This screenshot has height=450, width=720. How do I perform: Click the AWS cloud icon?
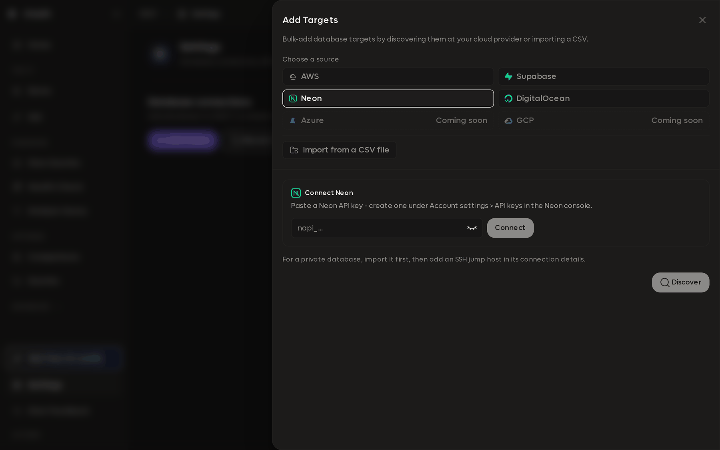[x=293, y=77]
